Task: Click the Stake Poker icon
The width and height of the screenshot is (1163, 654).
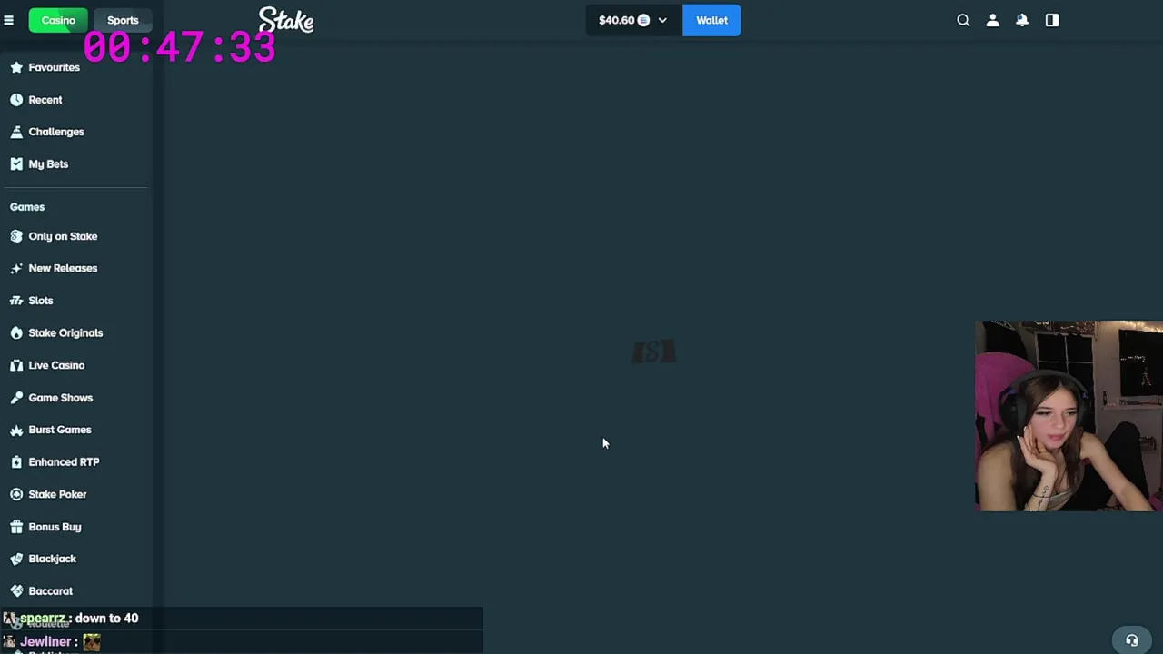Action: tap(16, 494)
